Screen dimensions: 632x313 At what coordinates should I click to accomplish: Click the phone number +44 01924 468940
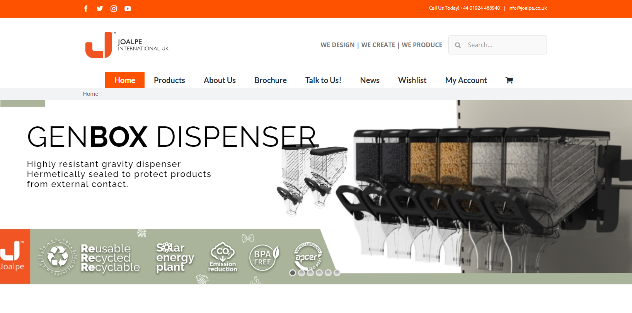click(480, 8)
